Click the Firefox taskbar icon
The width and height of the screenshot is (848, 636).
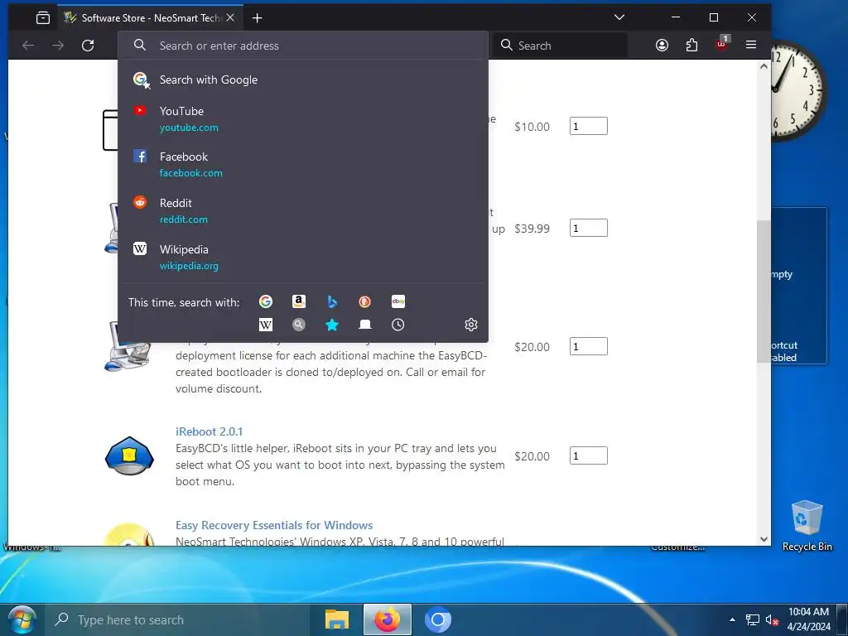[x=388, y=619]
